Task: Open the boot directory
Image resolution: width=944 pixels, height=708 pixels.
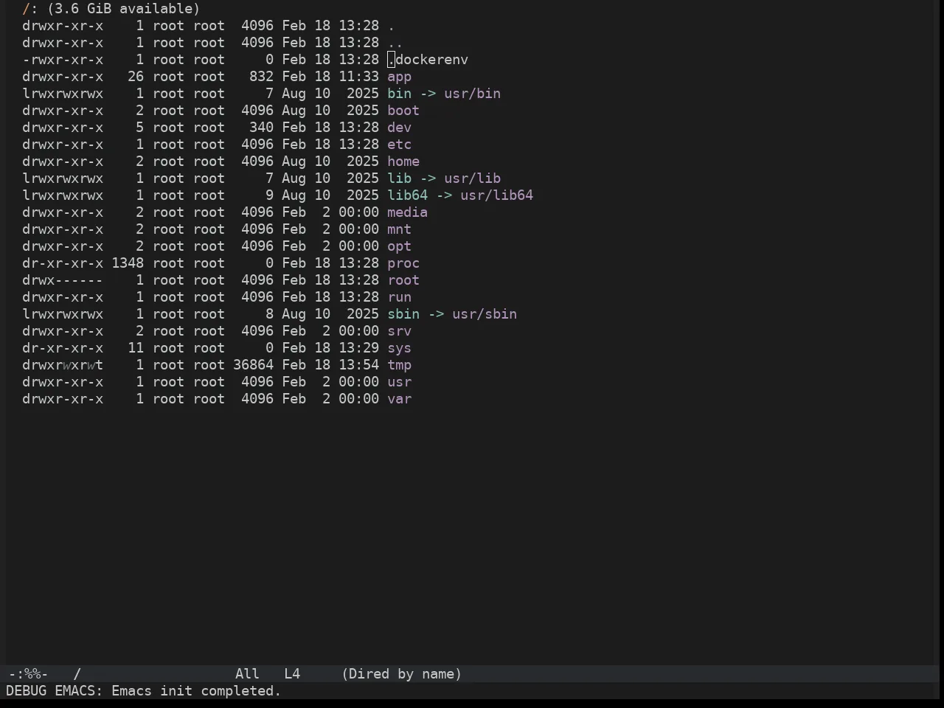Action: (x=403, y=111)
